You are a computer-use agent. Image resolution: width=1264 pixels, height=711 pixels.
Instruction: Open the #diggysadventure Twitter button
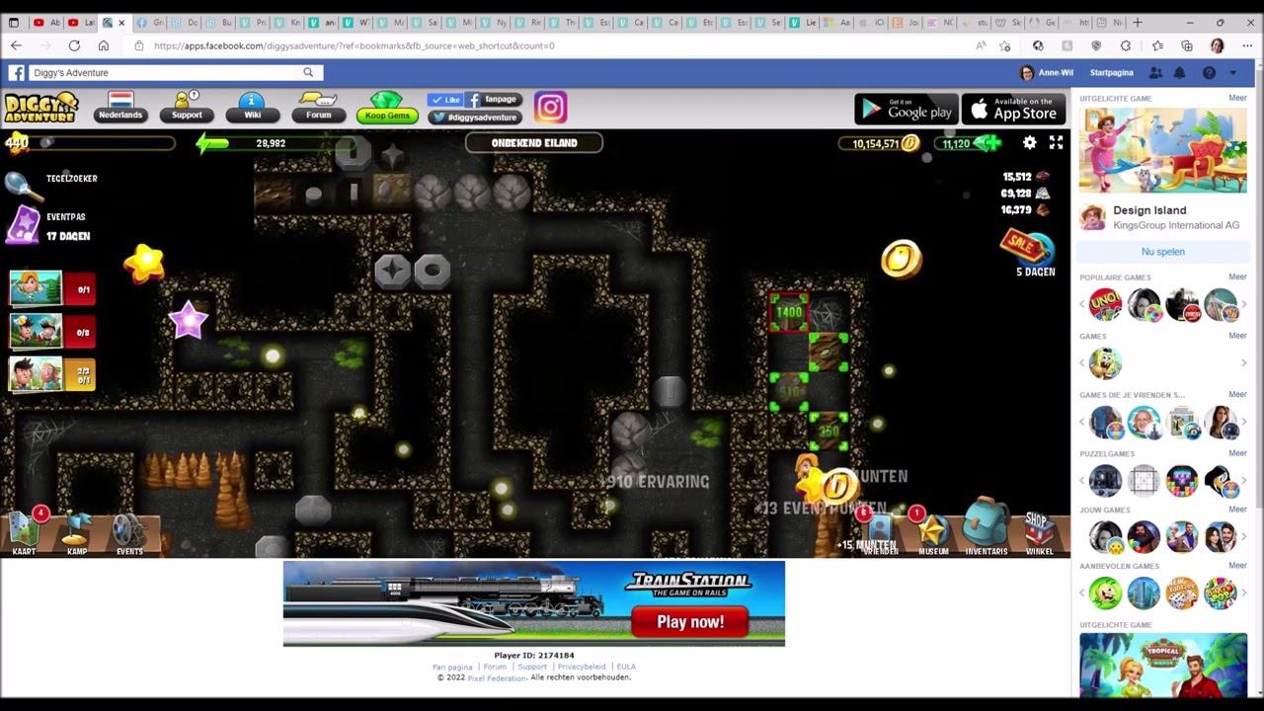click(474, 117)
